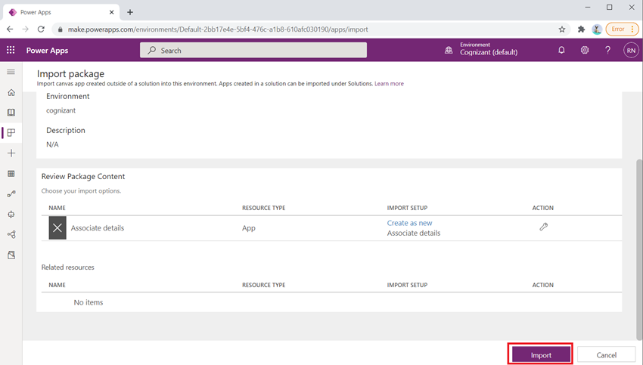Open Flows icon in sidebar

pos(11,193)
